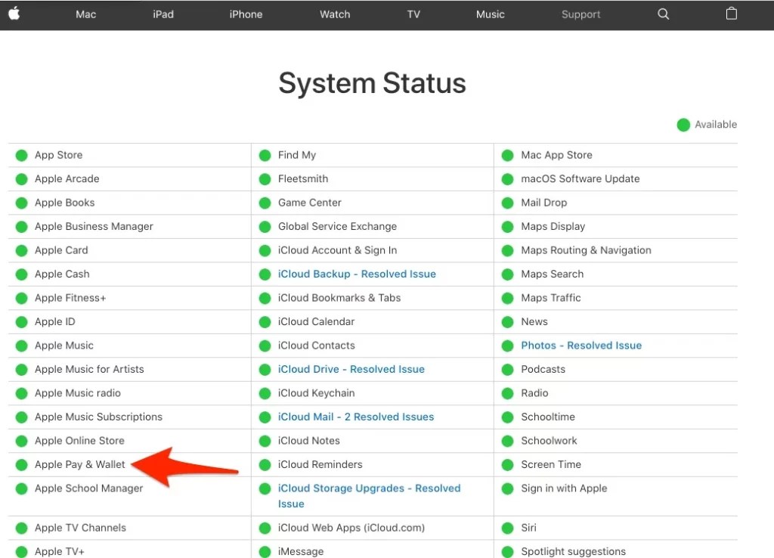Image resolution: width=774 pixels, height=558 pixels.
Task: Click the status dot for Game Center
Action: 265,203
